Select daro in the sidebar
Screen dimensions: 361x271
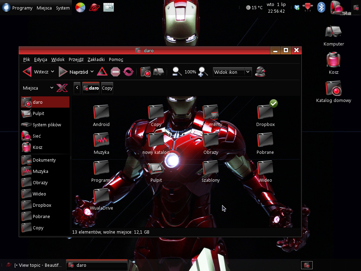45,102
